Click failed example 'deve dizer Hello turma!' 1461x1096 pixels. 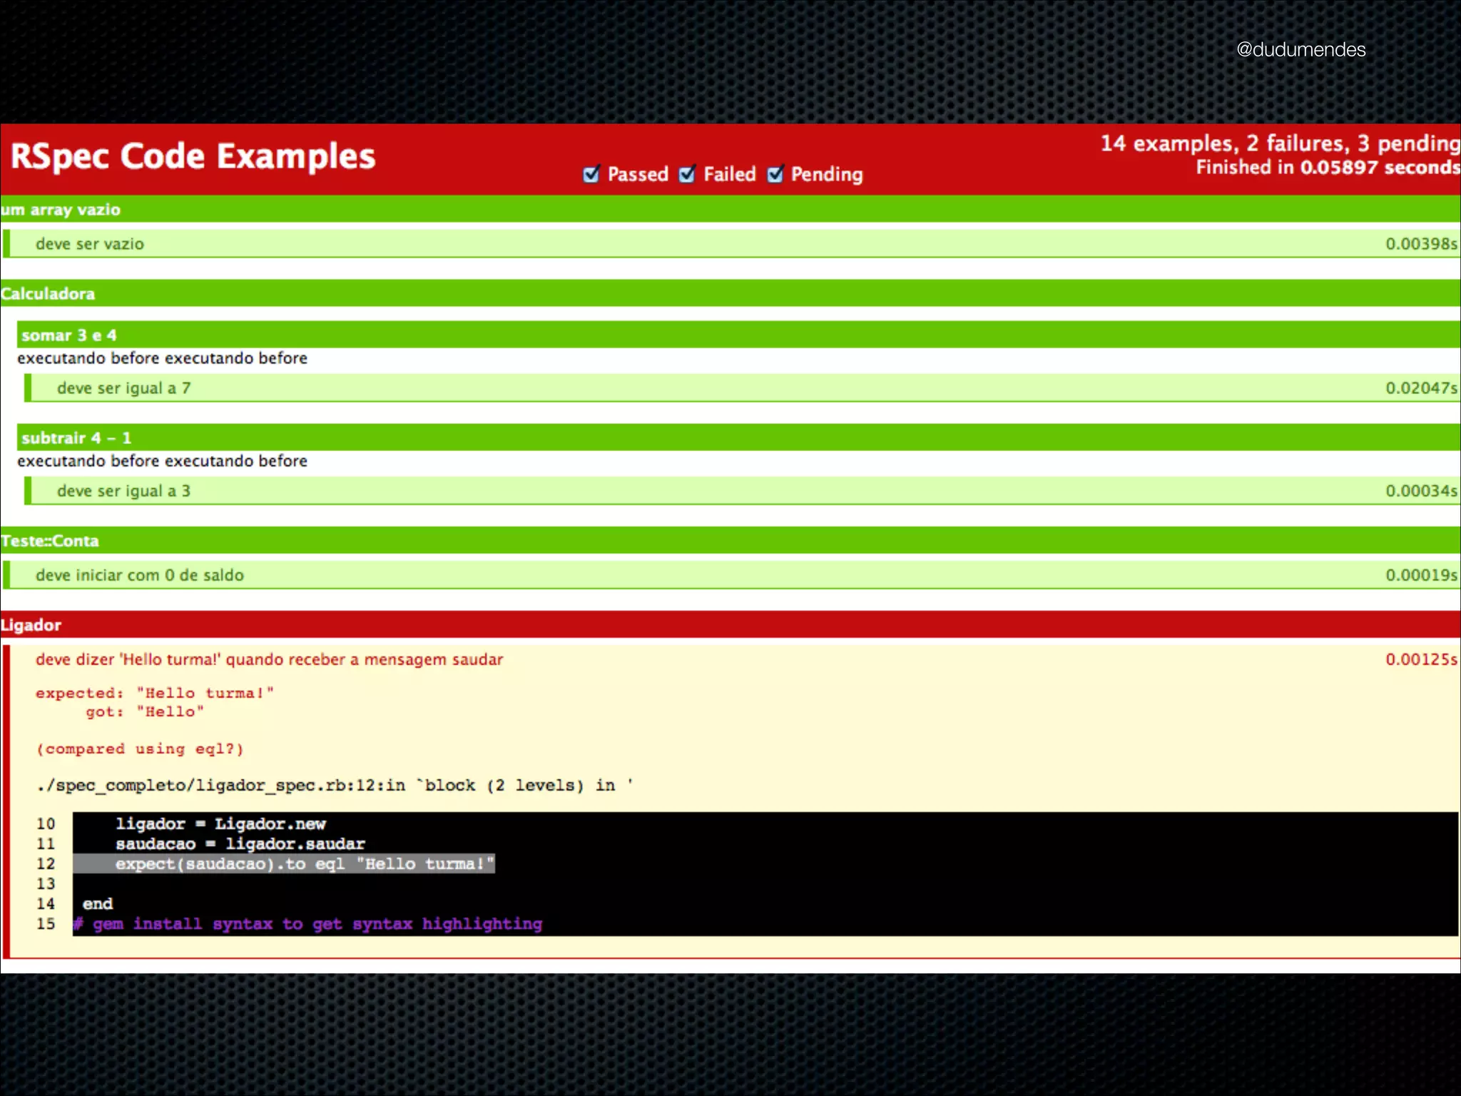point(270,659)
